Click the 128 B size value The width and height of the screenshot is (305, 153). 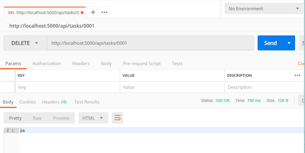pos(283,100)
